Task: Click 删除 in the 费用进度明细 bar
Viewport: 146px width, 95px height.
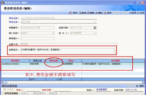Action: pos(140,86)
